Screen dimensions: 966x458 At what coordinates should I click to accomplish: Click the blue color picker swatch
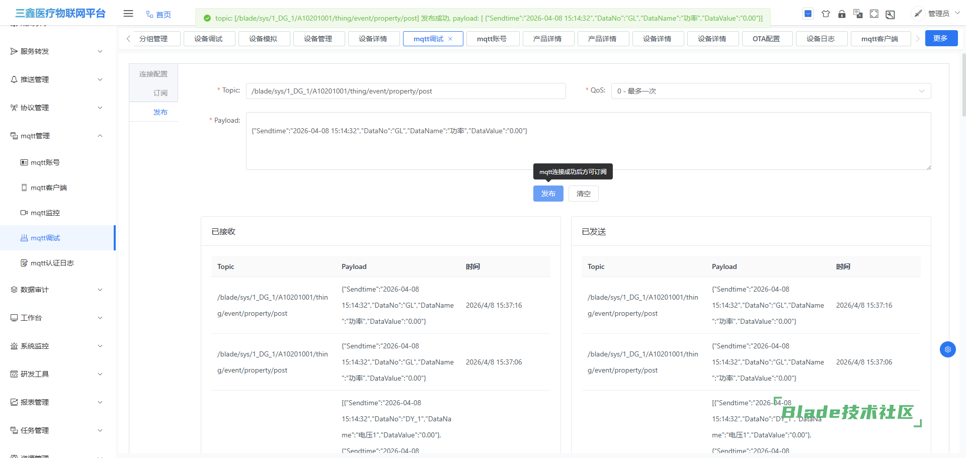(808, 14)
